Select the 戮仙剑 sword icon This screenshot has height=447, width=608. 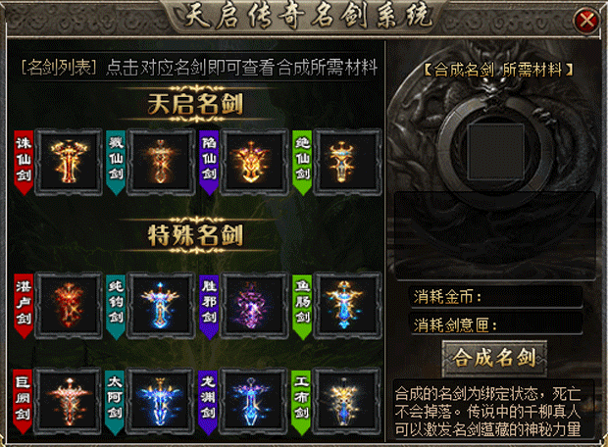click(x=161, y=162)
